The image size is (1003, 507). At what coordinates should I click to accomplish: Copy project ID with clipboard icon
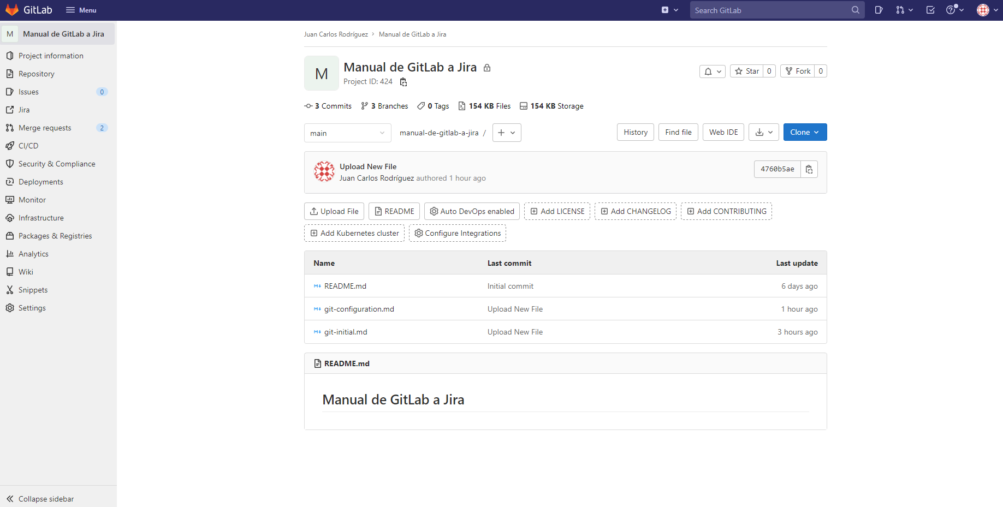point(403,82)
